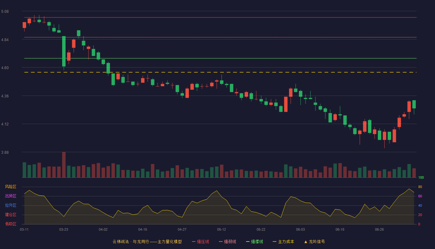Click the 05-12 date label
Screen dimensions: 435x249
tap(222, 229)
